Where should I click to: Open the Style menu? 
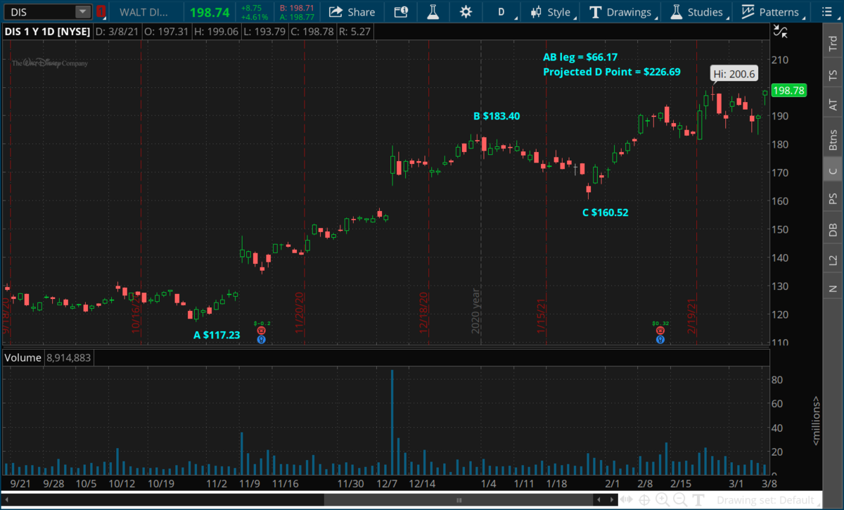pyautogui.click(x=552, y=12)
